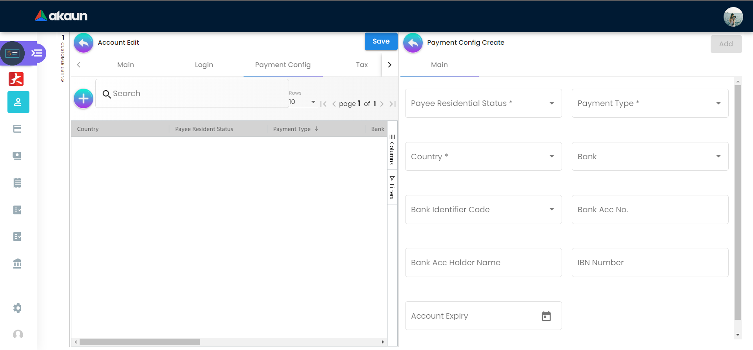Click the horizontal scrollbar under the table
The width and height of the screenshot is (753, 350).
click(140, 342)
